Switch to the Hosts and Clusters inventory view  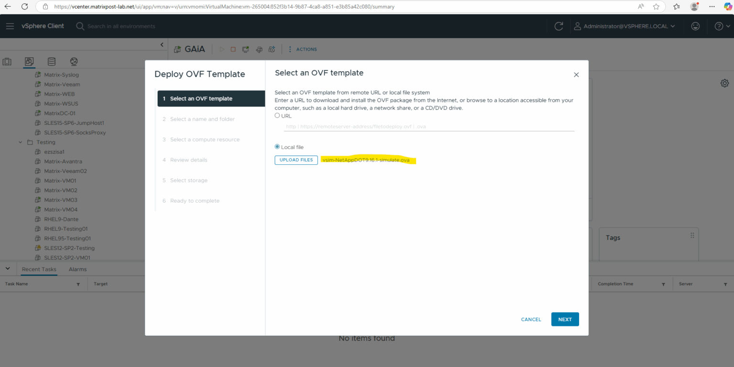(7, 61)
